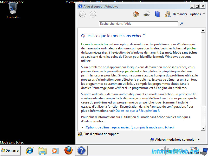Click the Demander people icon
This screenshot has width=208, height=156.
[168, 14]
